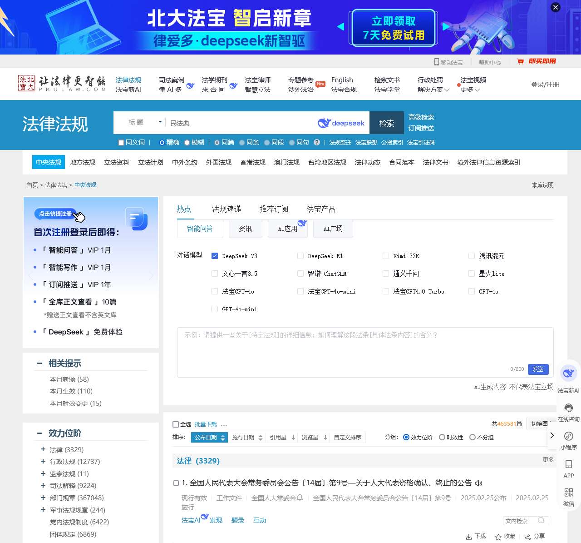The width and height of the screenshot is (581, 543).
Task: Select the 同条 radio option
Action: [242, 143]
